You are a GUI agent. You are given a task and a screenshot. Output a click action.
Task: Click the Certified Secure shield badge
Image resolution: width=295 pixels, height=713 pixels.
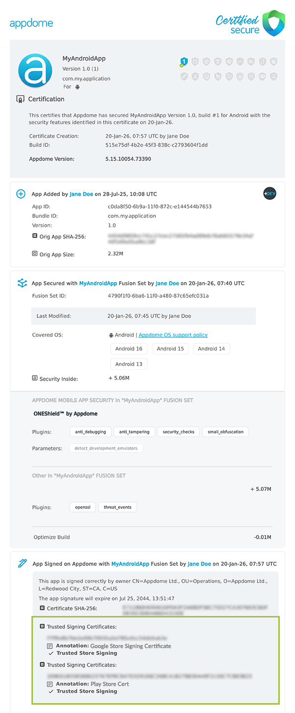(274, 23)
